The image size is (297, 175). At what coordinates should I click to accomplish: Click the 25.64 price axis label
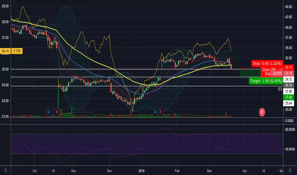coord(288,103)
